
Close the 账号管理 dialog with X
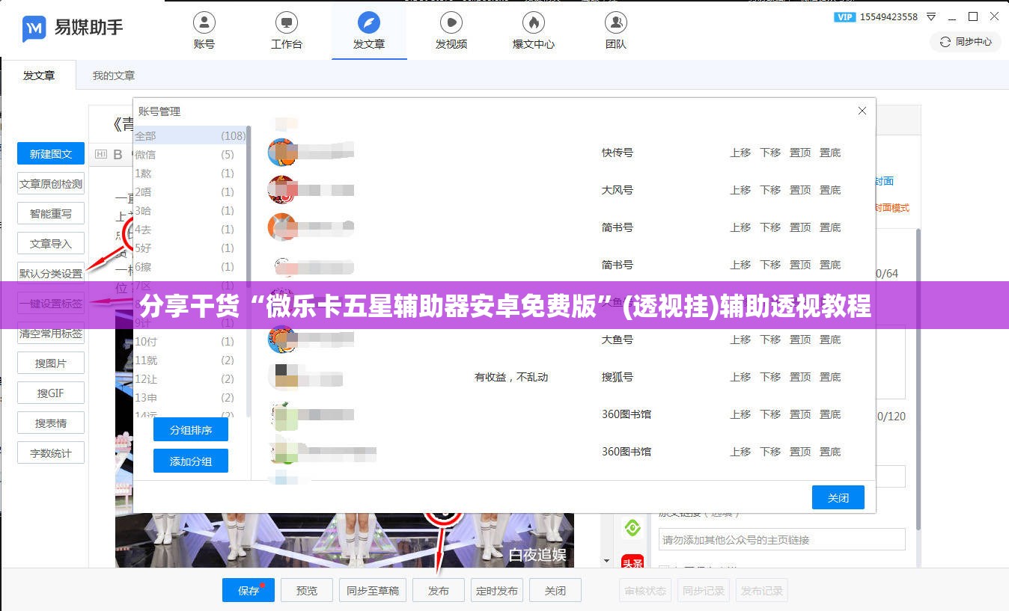pyautogui.click(x=862, y=111)
